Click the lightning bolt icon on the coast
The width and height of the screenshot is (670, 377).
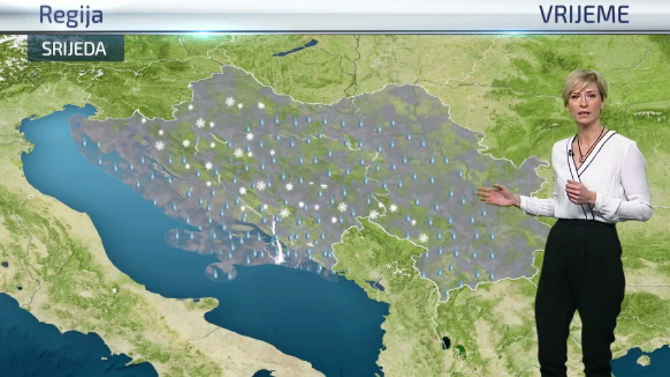pyautogui.click(x=278, y=249)
